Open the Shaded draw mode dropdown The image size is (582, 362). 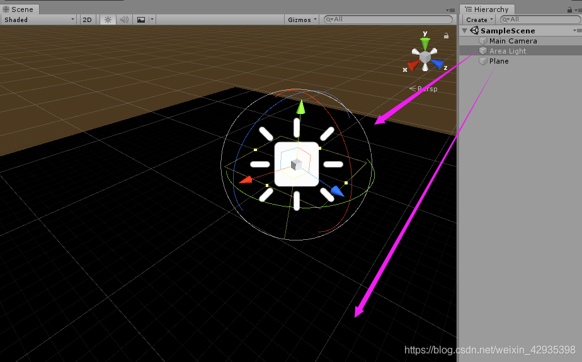tap(39, 20)
